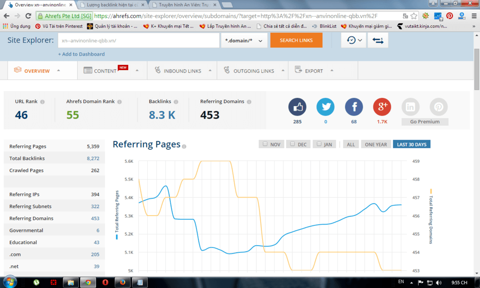480x288 pixels.
Task: Click the Add to Dashboard link
Action: 82,54
